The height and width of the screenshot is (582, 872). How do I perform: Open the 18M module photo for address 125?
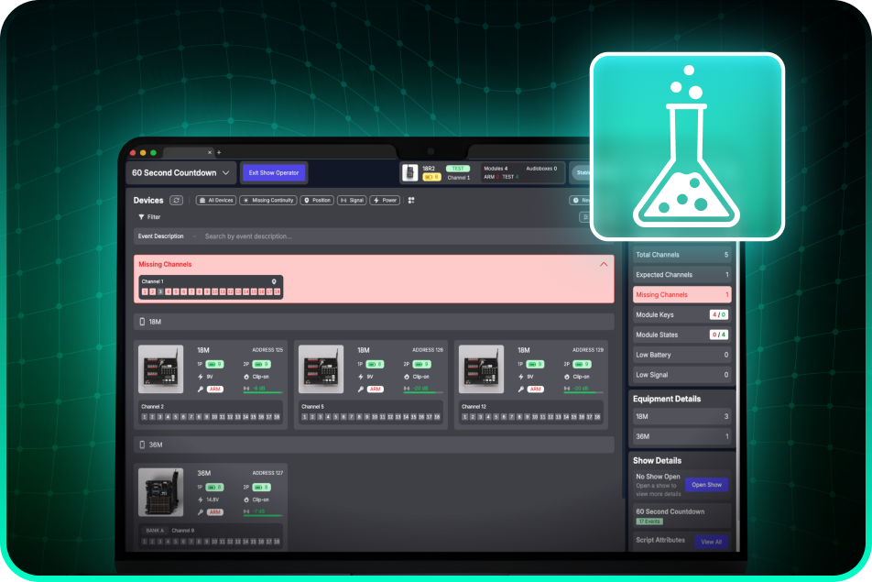[x=160, y=368]
